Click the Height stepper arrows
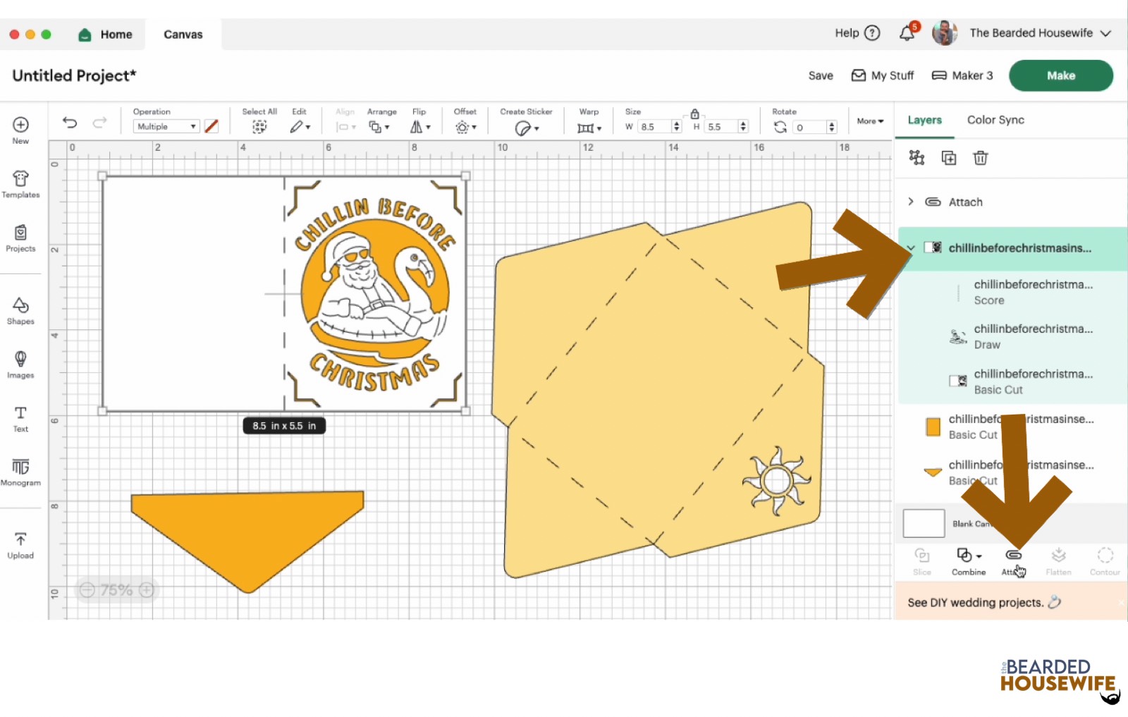The image size is (1128, 717). pyautogui.click(x=743, y=127)
